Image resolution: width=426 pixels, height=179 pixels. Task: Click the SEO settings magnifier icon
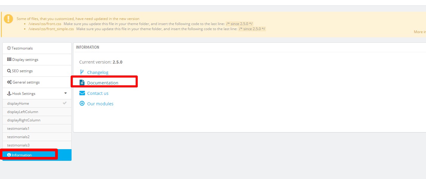point(9,71)
